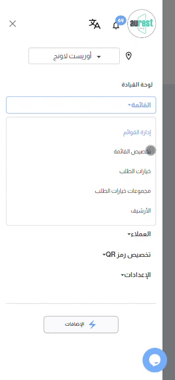
Task: Close the sidebar with the X icon
Action: coord(12,24)
